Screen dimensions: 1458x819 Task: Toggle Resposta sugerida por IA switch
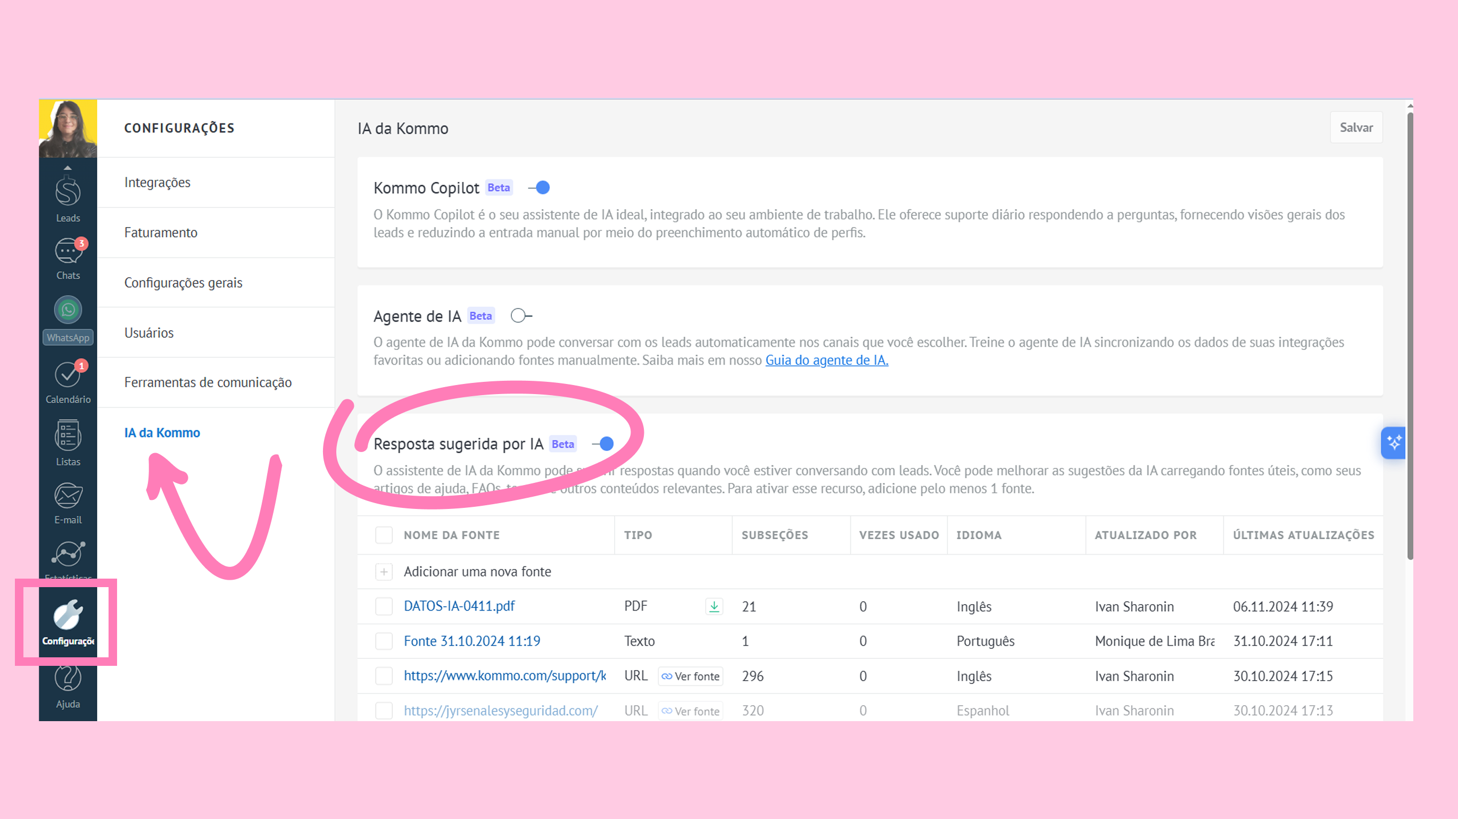coord(603,444)
